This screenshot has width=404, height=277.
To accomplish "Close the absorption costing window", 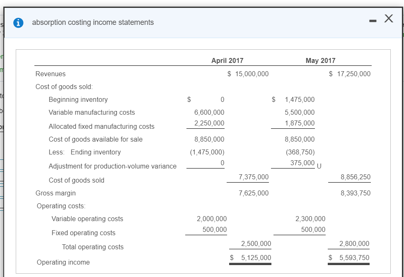I will click(387, 18).
